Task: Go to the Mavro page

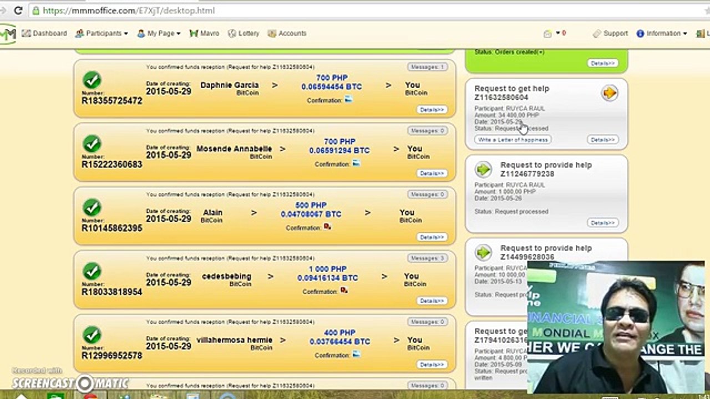Action: 204,33
